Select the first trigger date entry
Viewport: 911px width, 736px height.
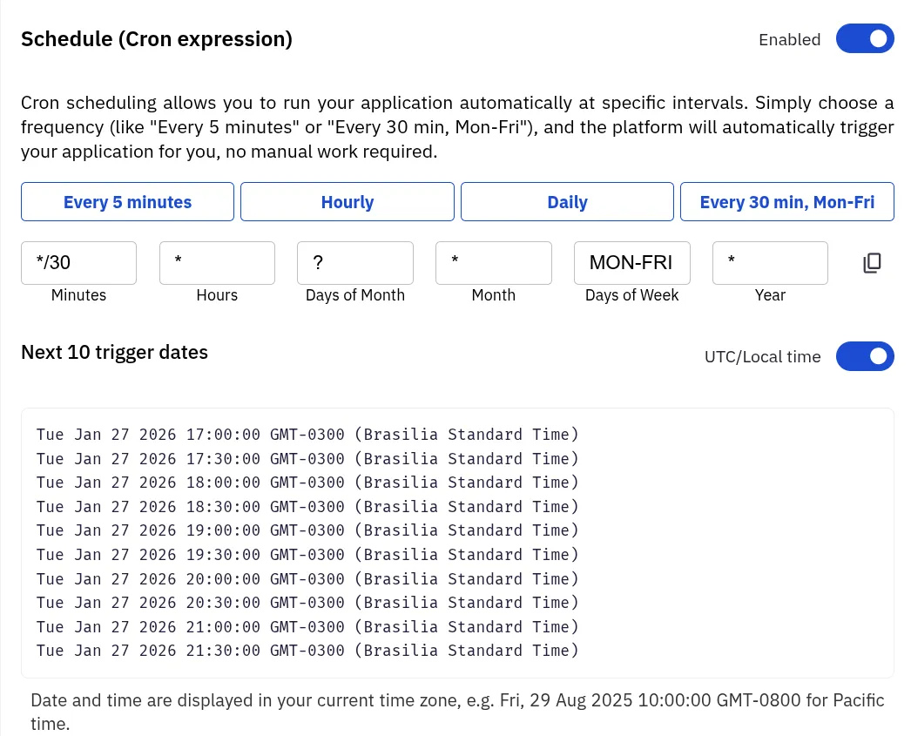pyautogui.click(x=307, y=434)
